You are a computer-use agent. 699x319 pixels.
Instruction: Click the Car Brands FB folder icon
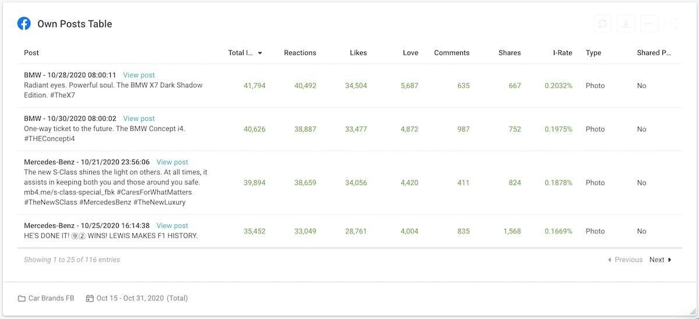click(22, 299)
